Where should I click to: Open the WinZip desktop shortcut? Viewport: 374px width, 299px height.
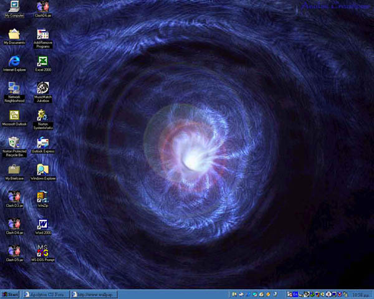point(43,197)
